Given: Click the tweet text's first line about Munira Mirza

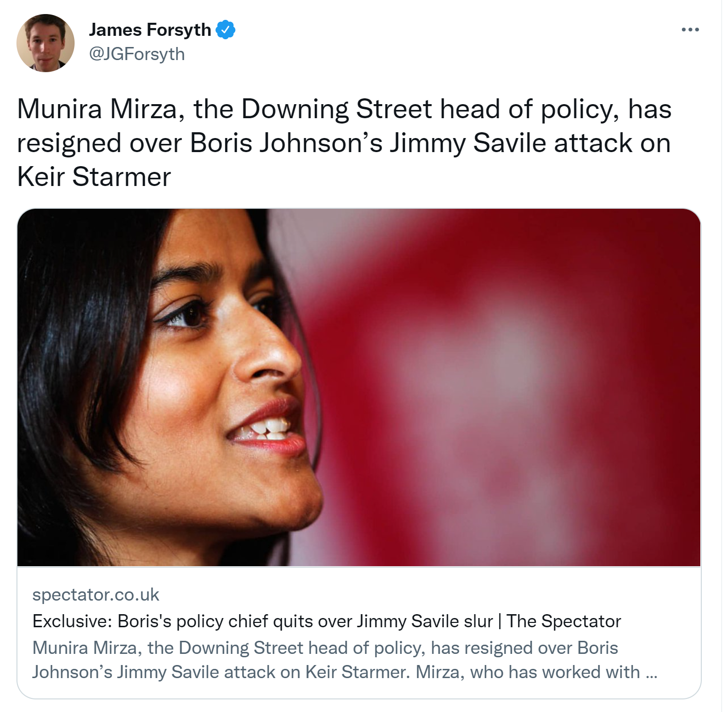Looking at the screenshot, I should click(x=344, y=108).
